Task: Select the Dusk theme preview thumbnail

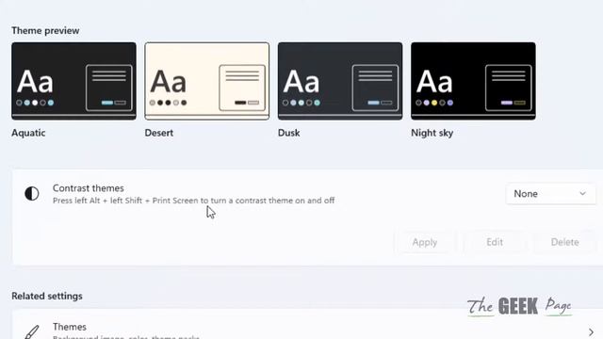Action: click(340, 81)
